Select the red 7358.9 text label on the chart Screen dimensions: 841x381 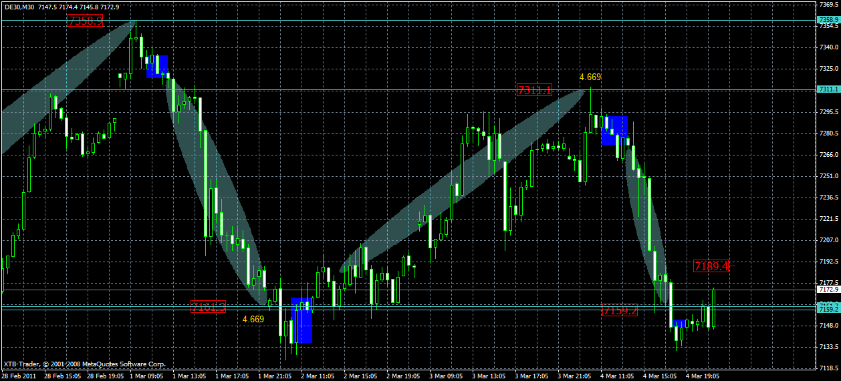(x=86, y=21)
